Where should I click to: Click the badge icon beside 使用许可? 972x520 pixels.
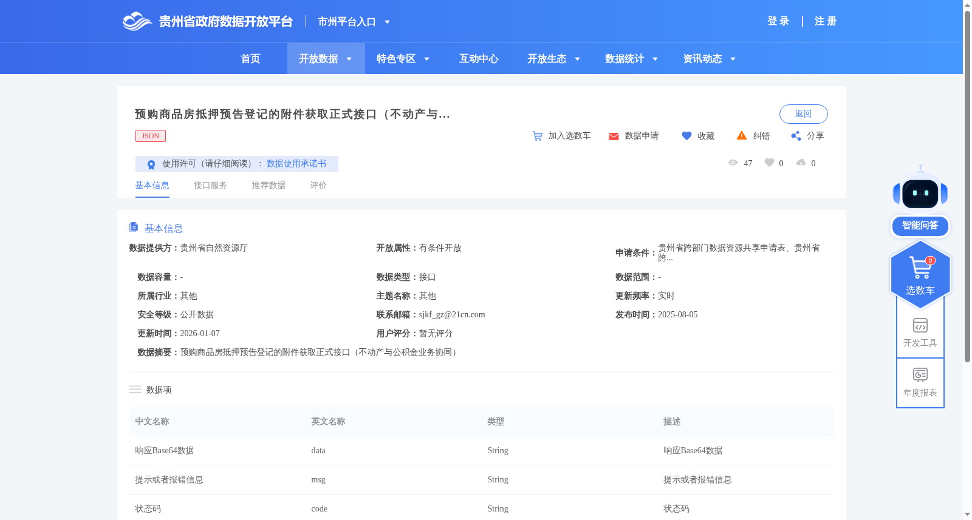tap(151, 164)
